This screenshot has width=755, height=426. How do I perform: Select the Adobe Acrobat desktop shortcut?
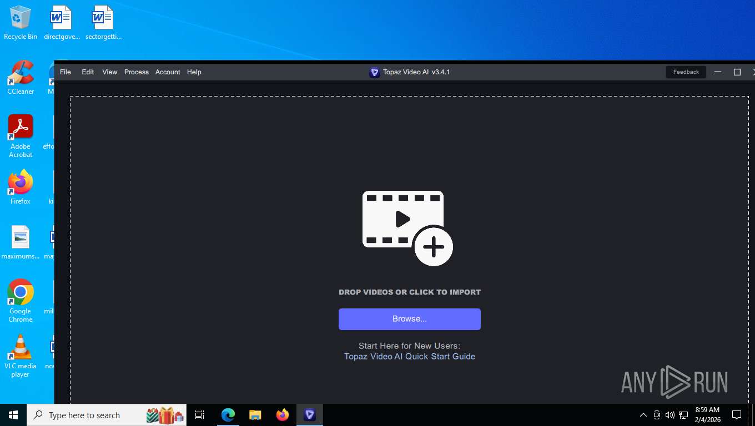(x=21, y=136)
